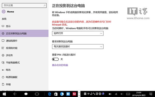155x97 pixels.
Task: Click the volume speaker tray icon
Action: click(122, 94)
